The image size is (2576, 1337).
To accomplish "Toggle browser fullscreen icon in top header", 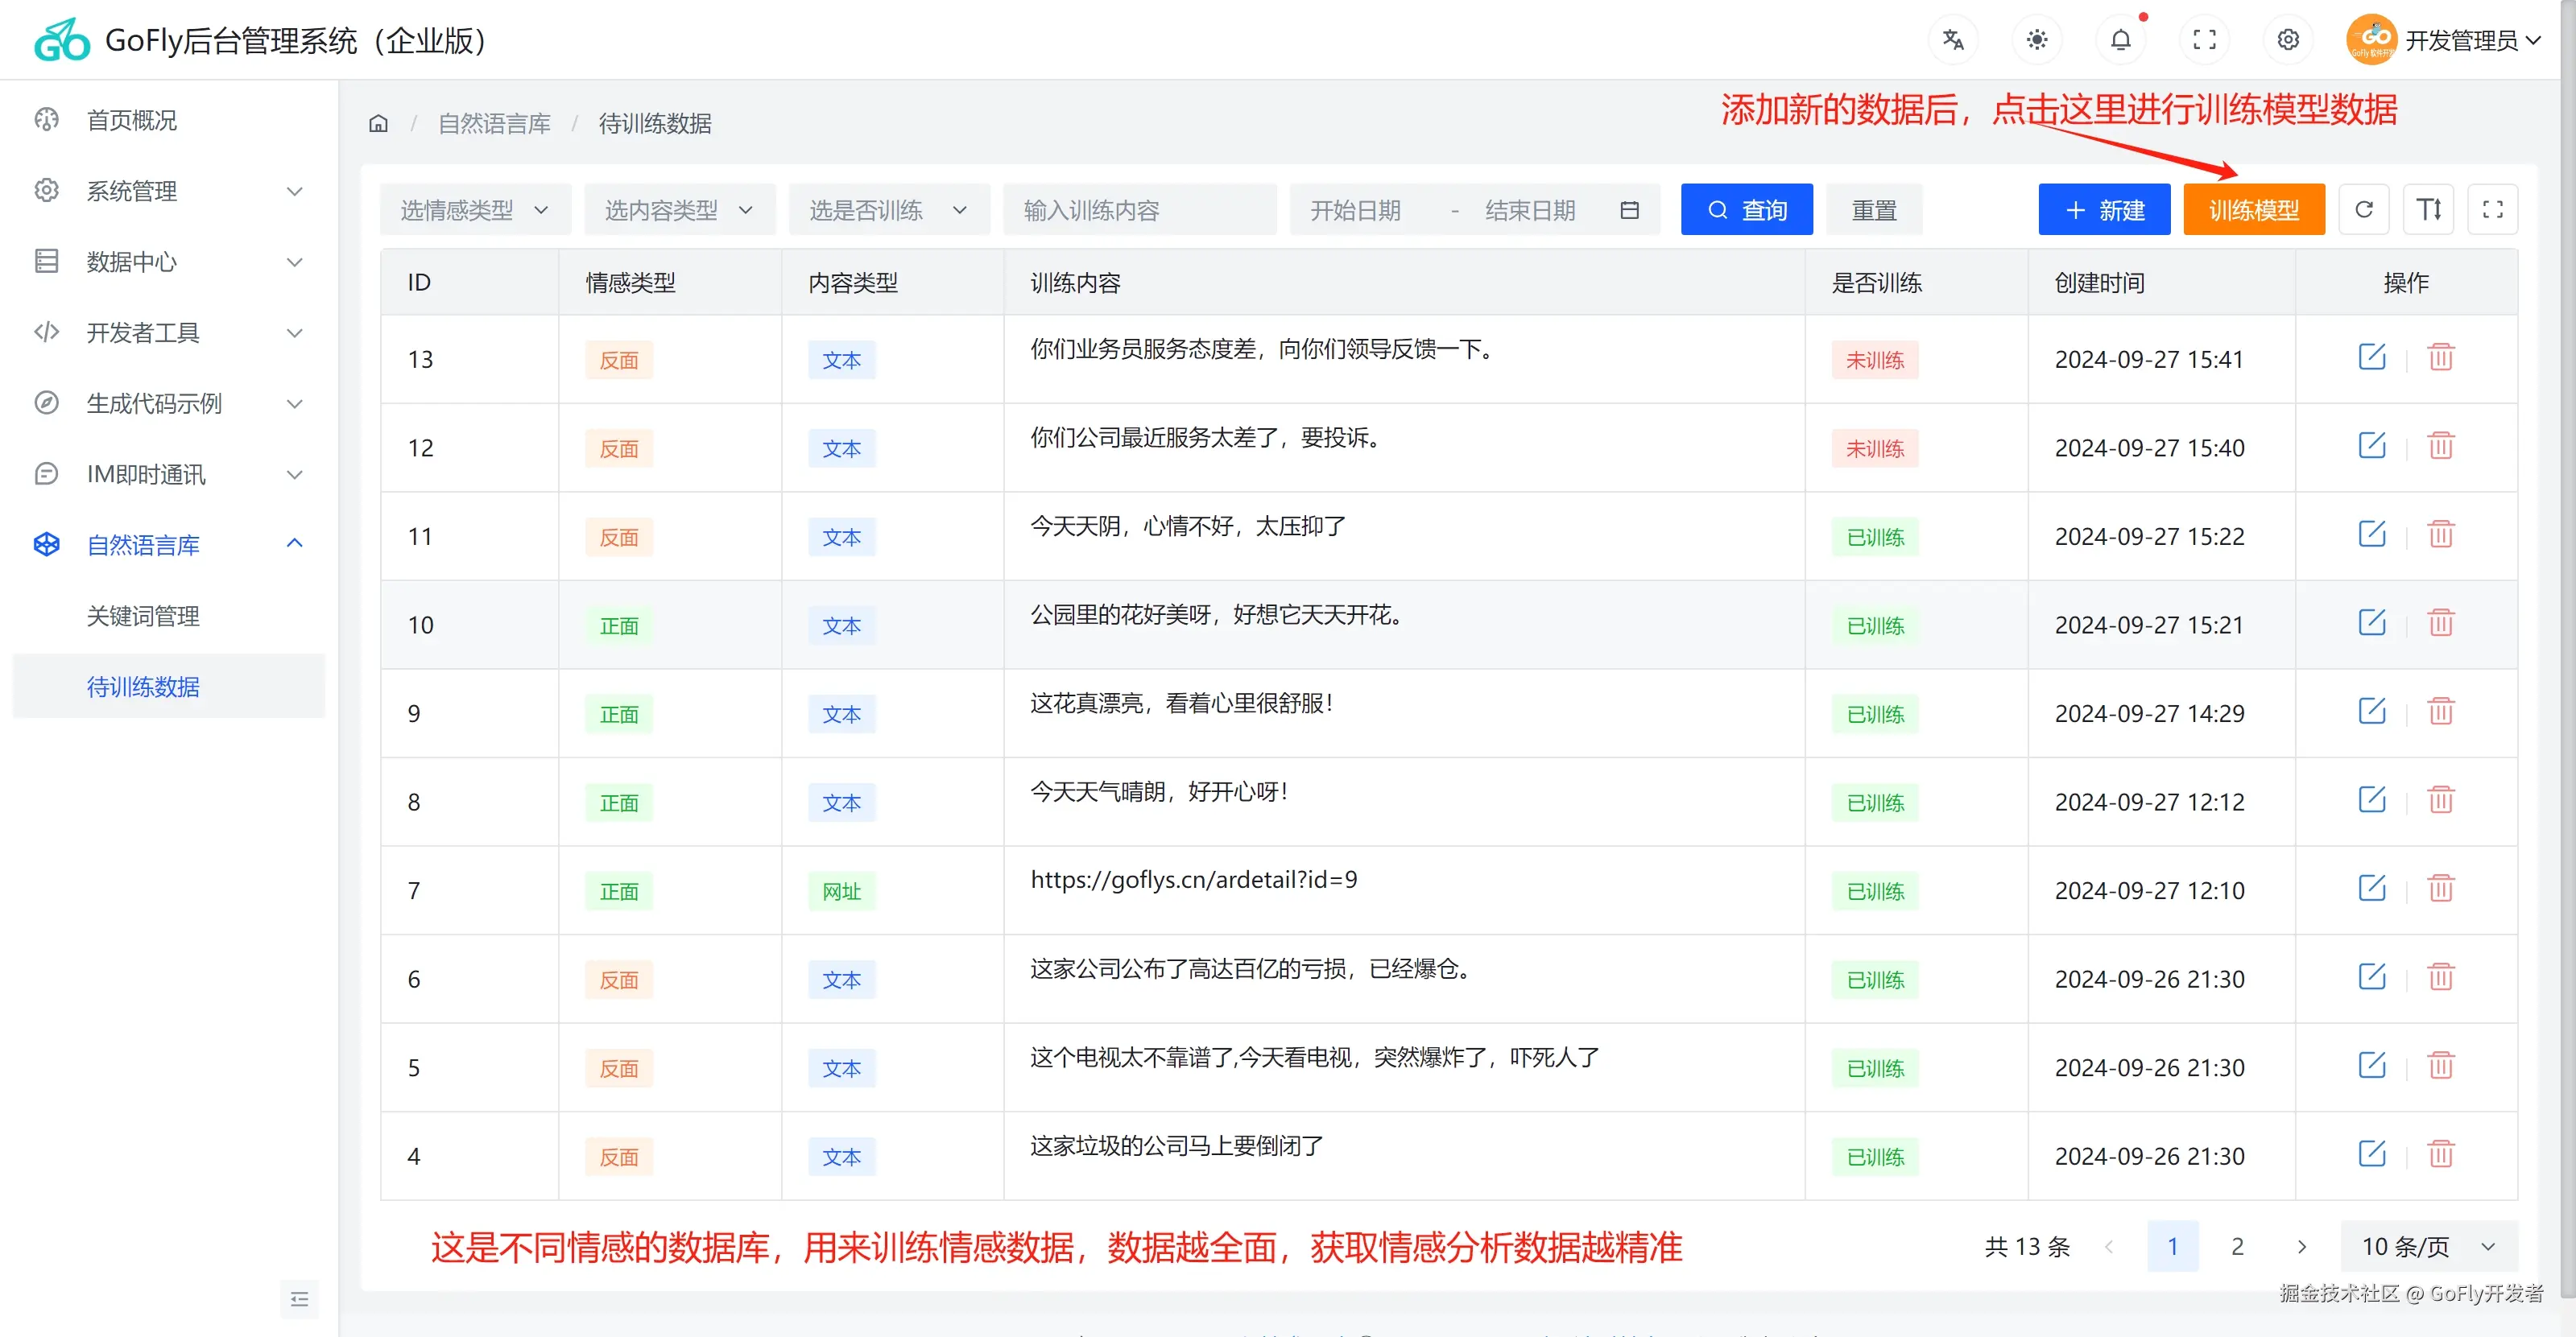I will click(2204, 40).
